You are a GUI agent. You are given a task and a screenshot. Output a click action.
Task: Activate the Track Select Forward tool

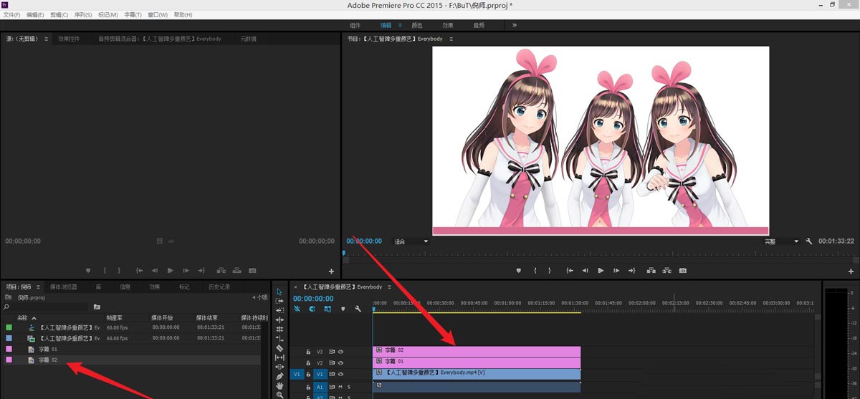[279, 302]
